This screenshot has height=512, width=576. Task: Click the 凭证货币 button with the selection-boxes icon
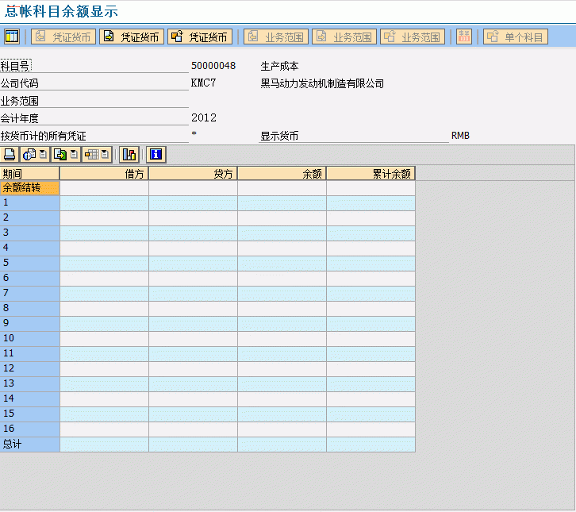200,37
